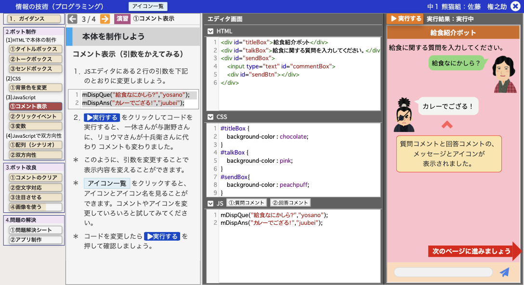The width and height of the screenshot is (524, 285).
Task: Open ②トークボックス lesson
Action: click(x=36, y=59)
